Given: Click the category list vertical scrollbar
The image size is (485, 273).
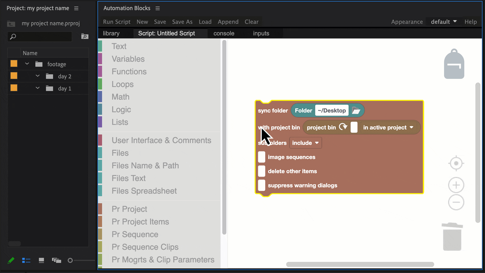Looking at the screenshot, I should coord(224,137).
